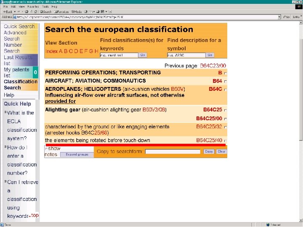Enable the show notes checkbox
Screen dimensions: 303x227
click(46, 149)
